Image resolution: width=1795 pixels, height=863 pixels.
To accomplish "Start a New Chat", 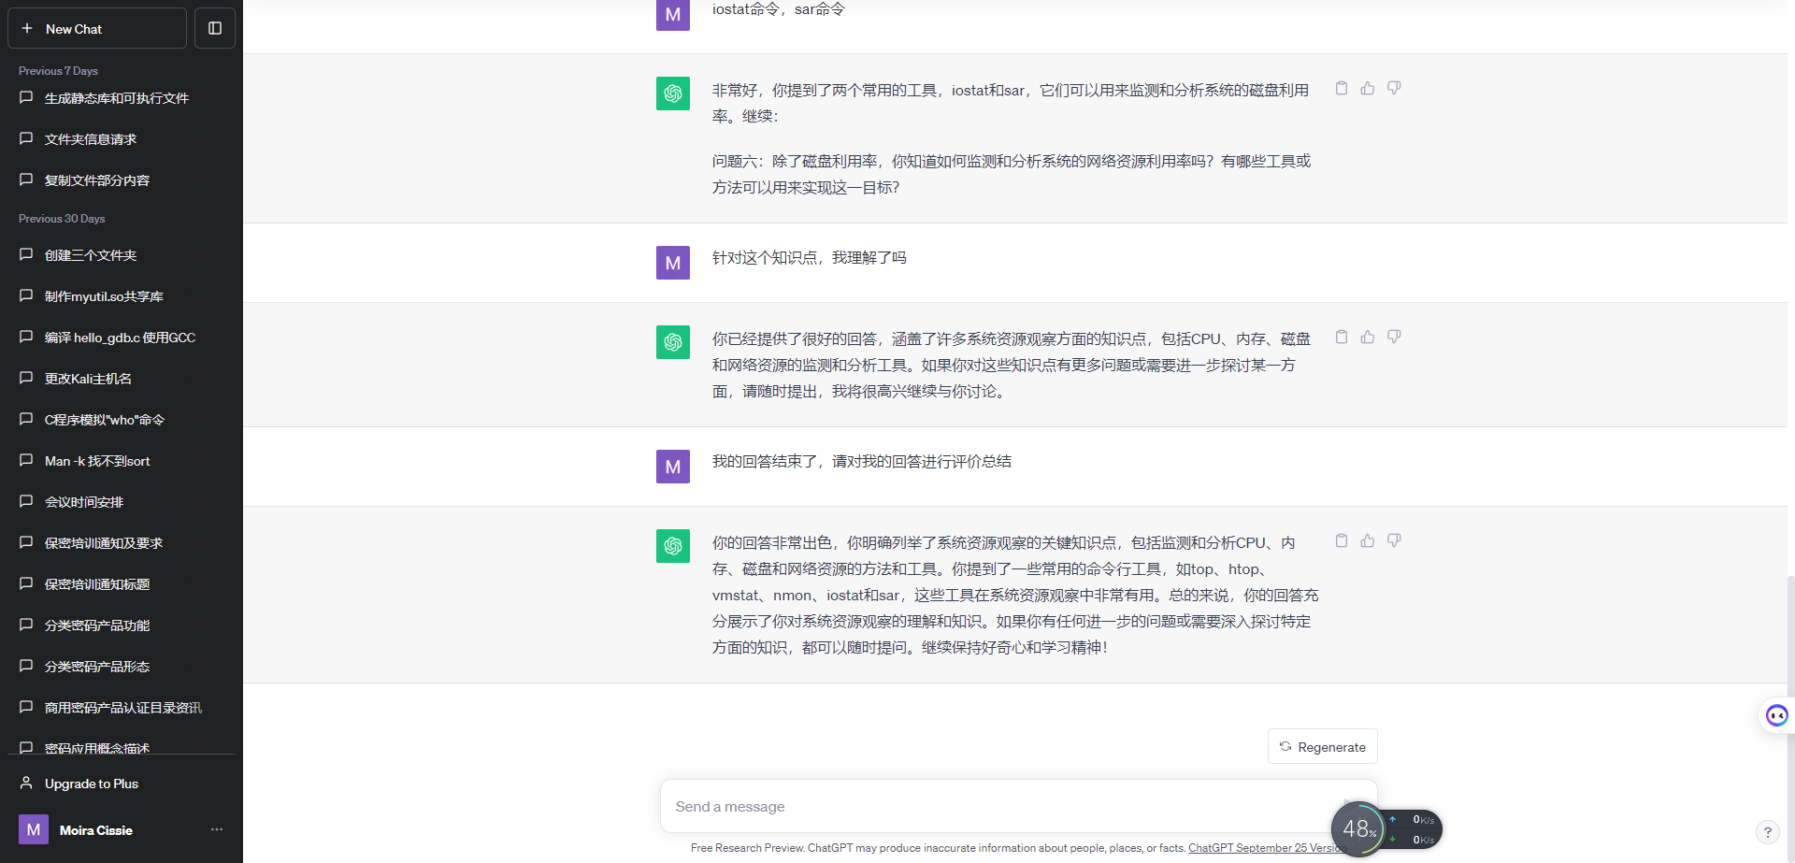I will [x=97, y=28].
